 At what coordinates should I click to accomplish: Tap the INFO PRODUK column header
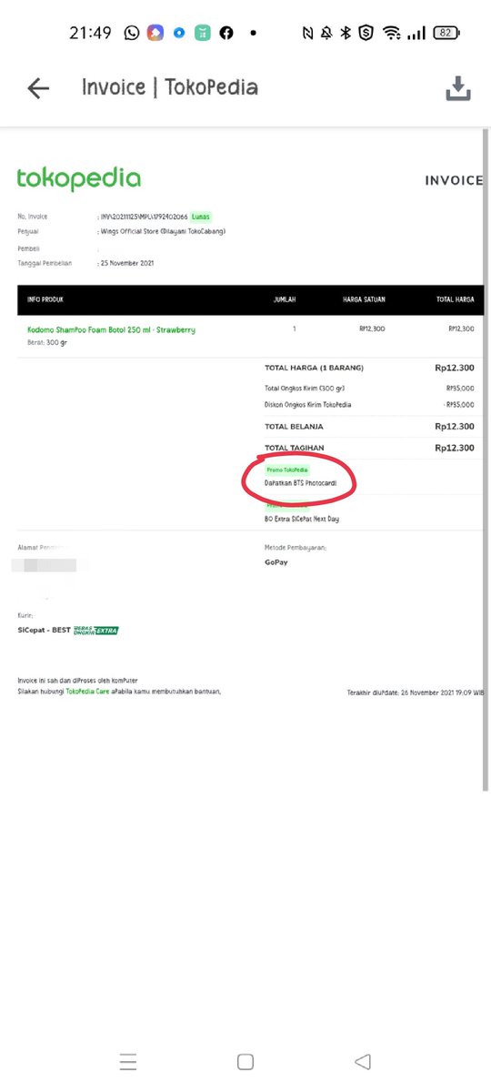pos(45,299)
